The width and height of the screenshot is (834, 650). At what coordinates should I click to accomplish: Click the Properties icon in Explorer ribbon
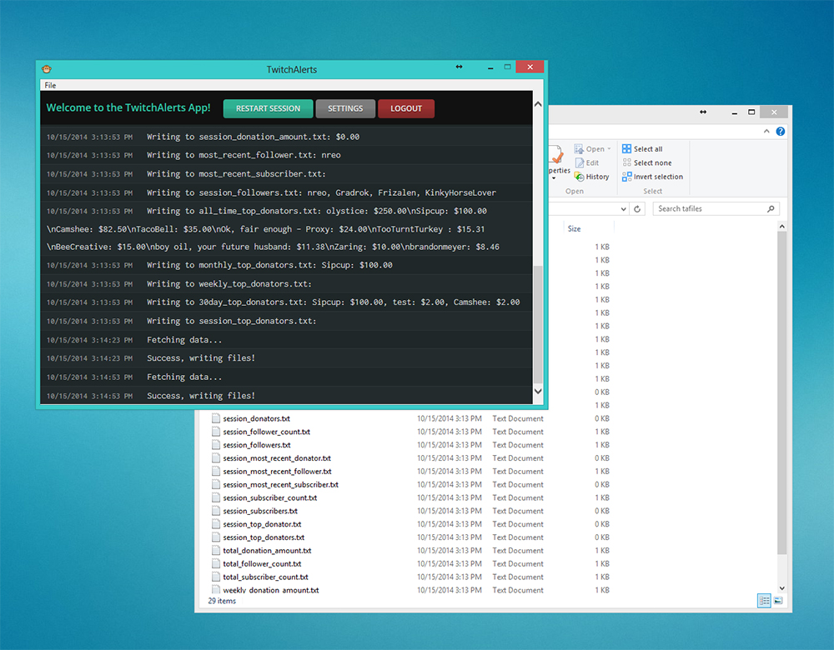557,155
